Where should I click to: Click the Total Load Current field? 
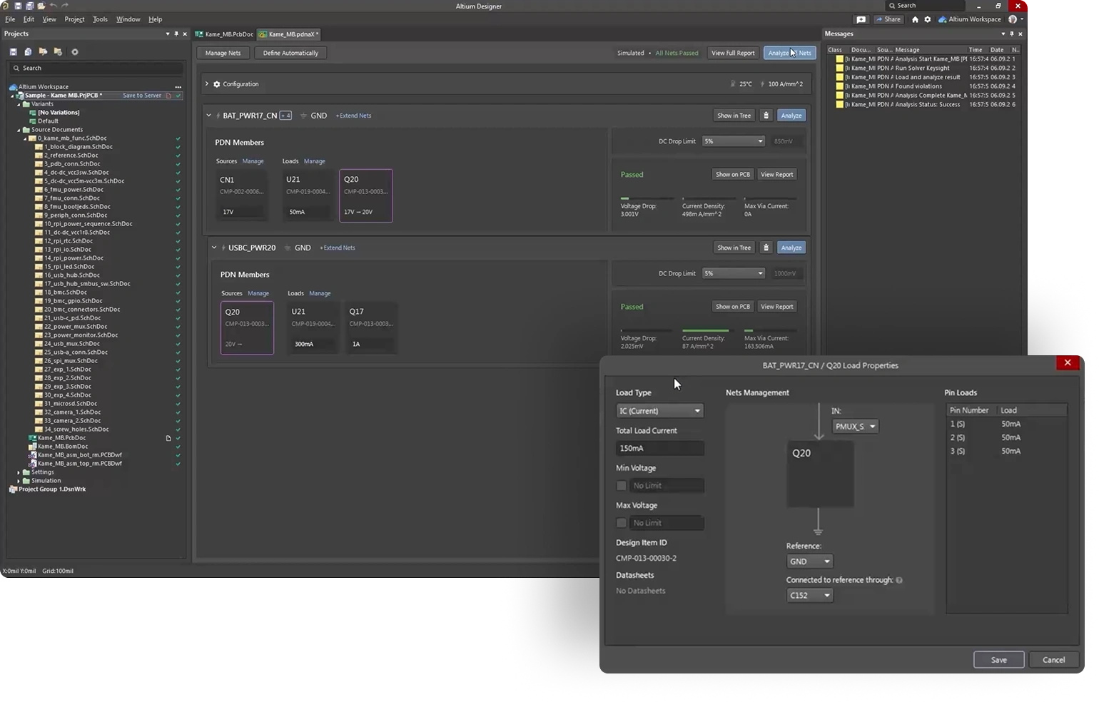(659, 448)
